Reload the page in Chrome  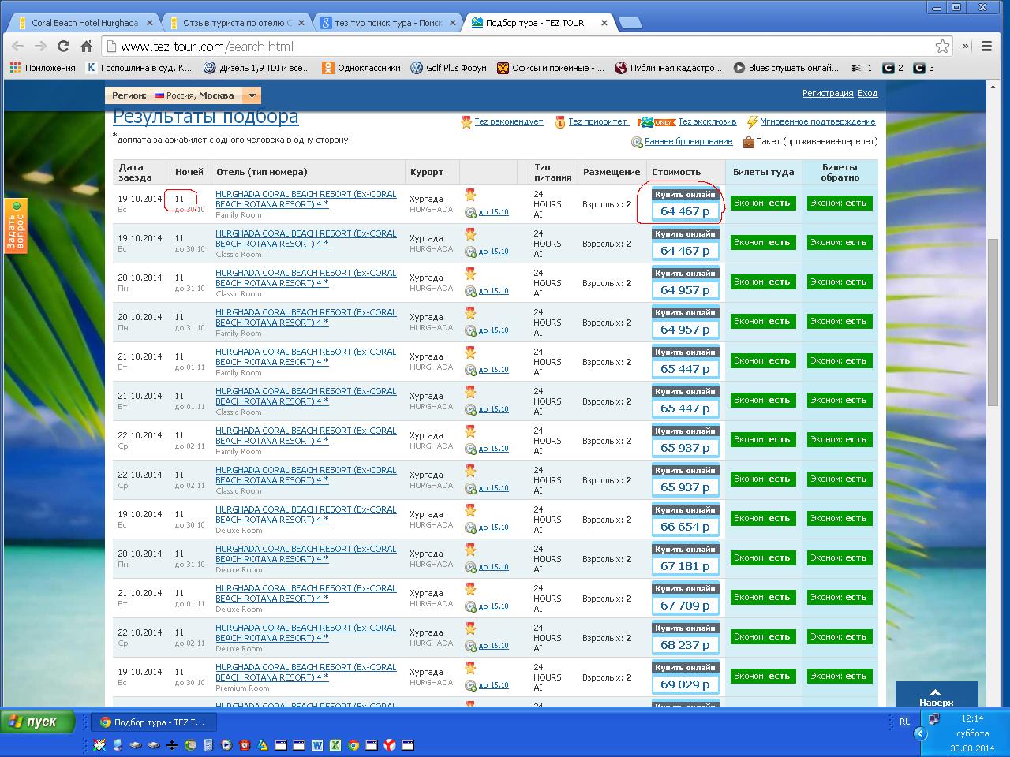(x=63, y=47)
